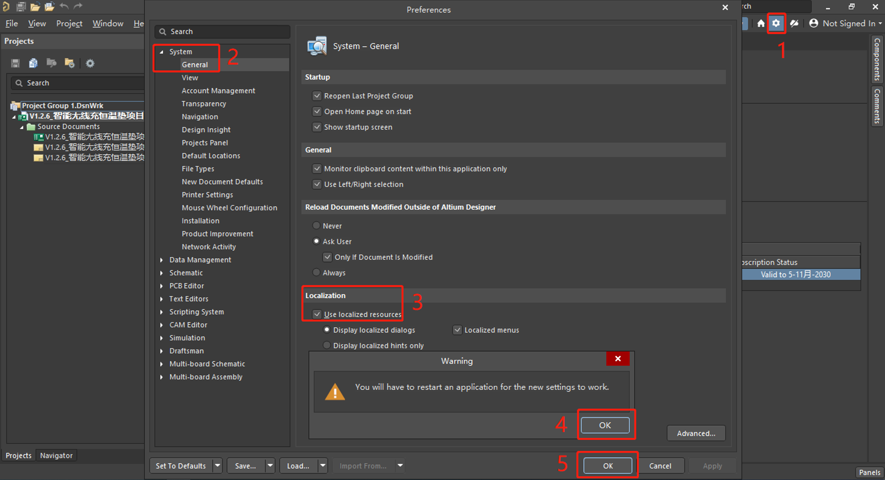Toggle Monitor clipboard content checkbox
885x480 pixels.
317,169
